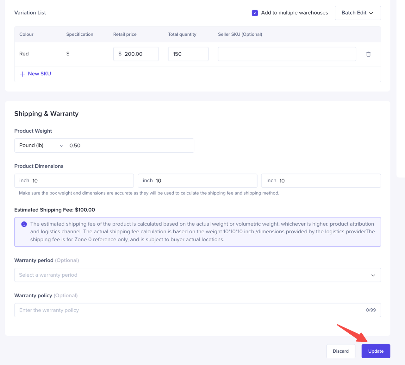Click the plus icon beside New SKU
Image resolution: width=405 pixels, height=365 pixels.
(22, 74)
